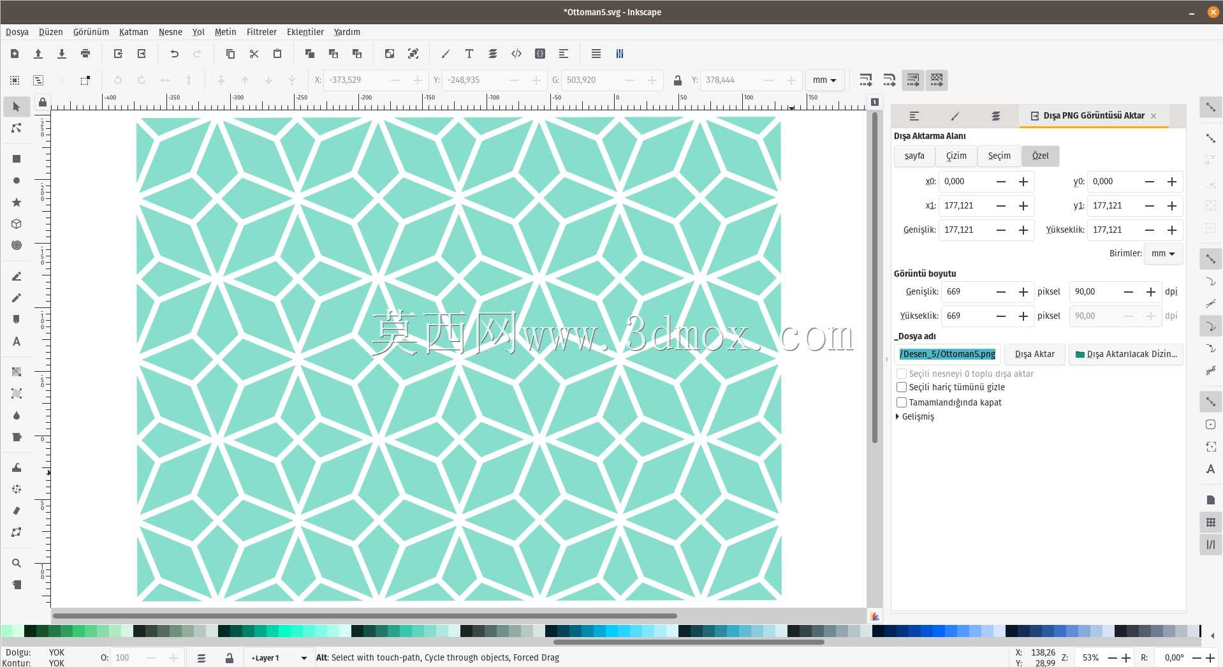This screenshot has height=667, width=1223.
Task: Click the Sayfa export area button
Action: (x=914, y=156)
